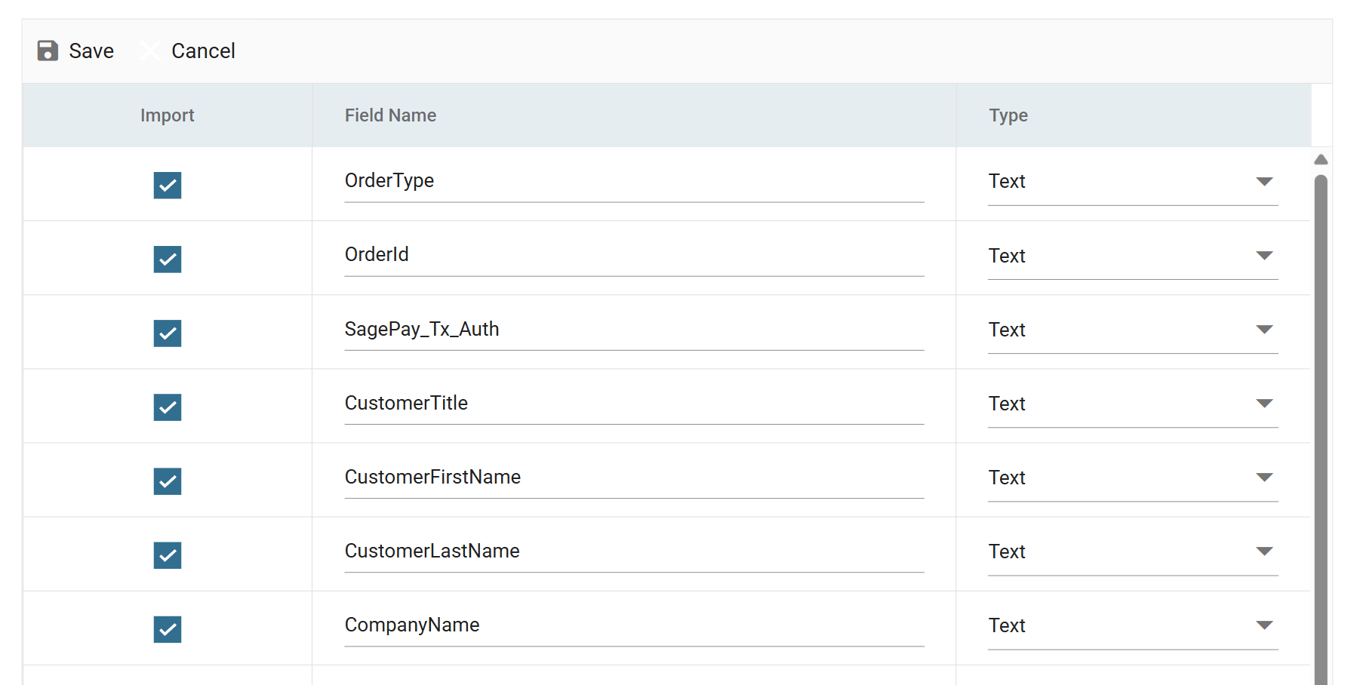Toggle the import checkbox for OrderId
Screen dimensions: 1354x685
pos(168,259)
